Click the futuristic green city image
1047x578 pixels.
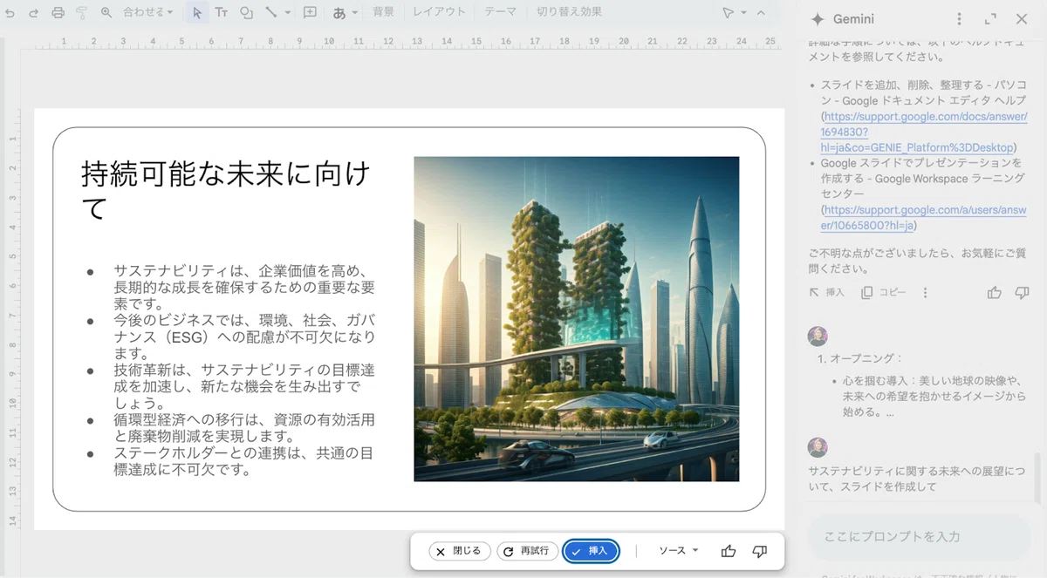point(576,318)
